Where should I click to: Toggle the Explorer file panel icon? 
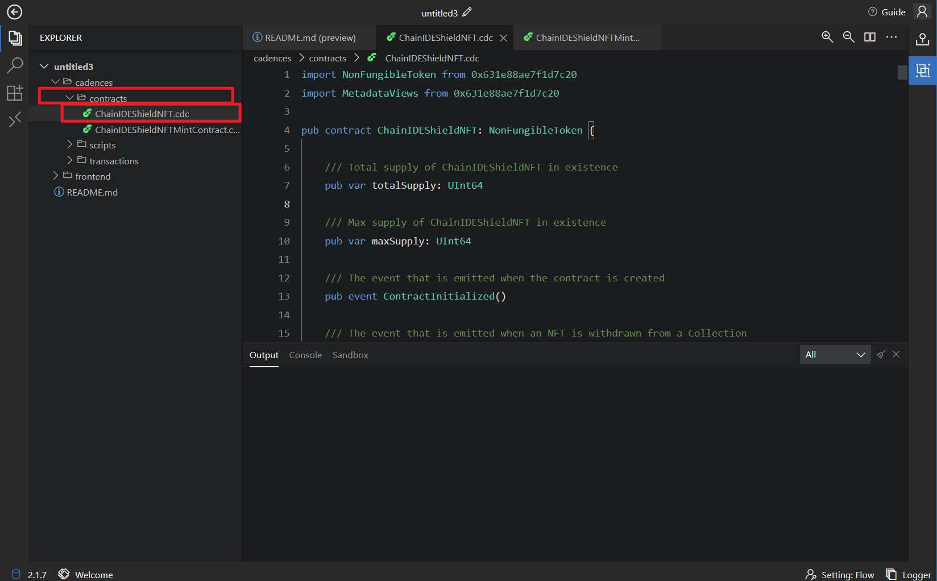click(15, 38)
